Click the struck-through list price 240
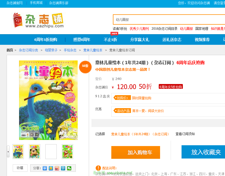Image resolution: width=225 pixels, height=176 pixels. point(118,79)
